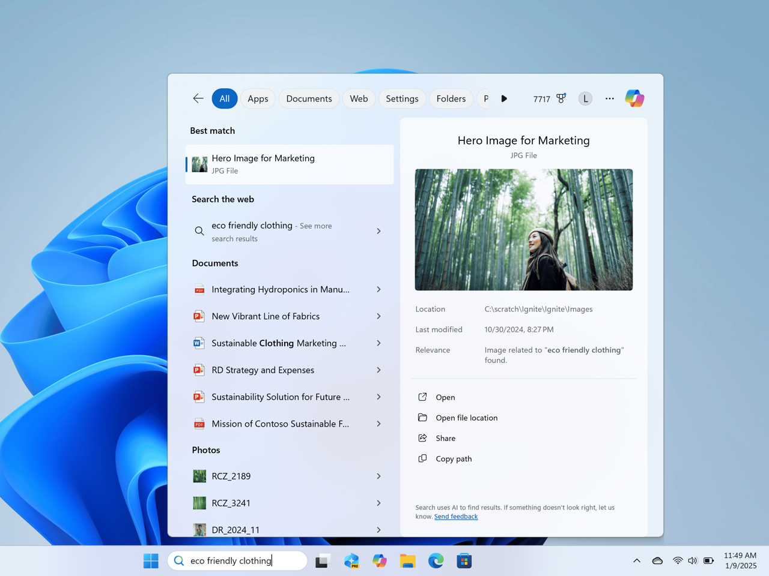Open OneDrive cloud icon in system tray

point(657,561)
